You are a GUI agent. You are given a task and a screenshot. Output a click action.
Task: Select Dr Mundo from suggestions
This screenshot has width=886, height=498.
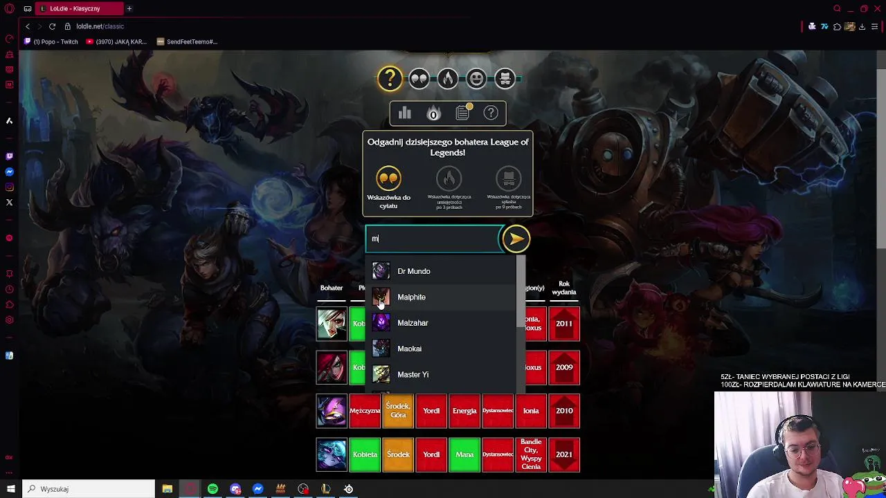click(x=441, y=271)
